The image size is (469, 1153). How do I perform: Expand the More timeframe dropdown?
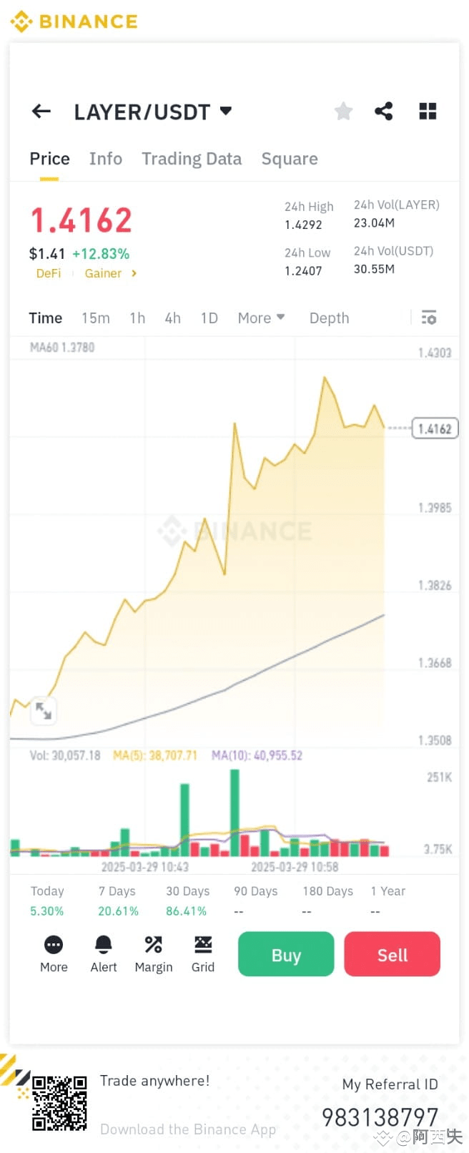tap(260, 318)
